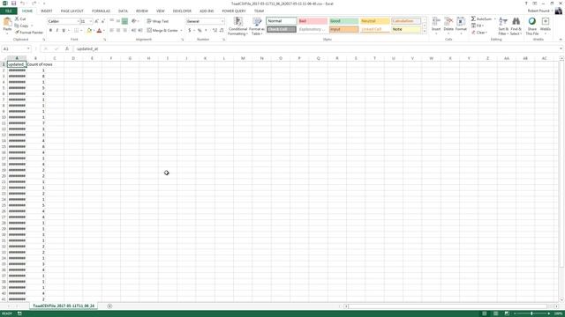Screen dimensions: 565x317
Task: Click the Insert Function fx icon
Action: [67, 48]
